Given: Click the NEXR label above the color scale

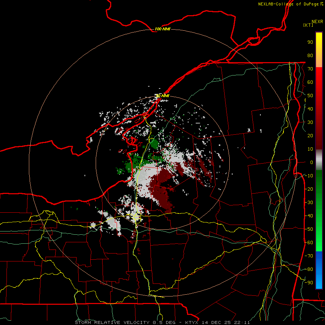Looking at the screenshot, I should [x=317, y=22].
